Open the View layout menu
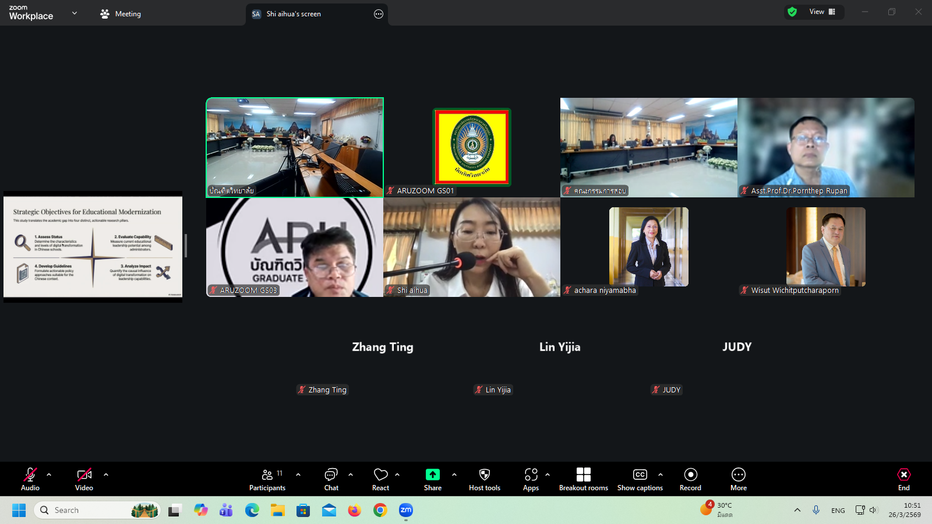932x524 pixels. (822, 12)
